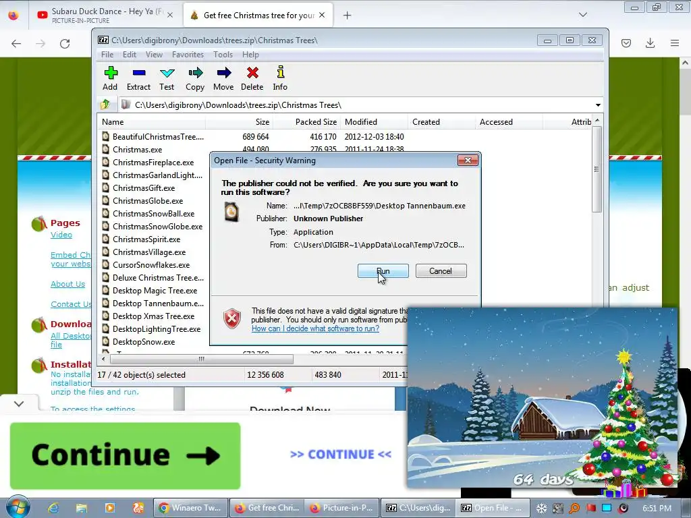Click the Copy toolbar icon
The width and height of the screenshot is (691, 518).
coord(195,78)
